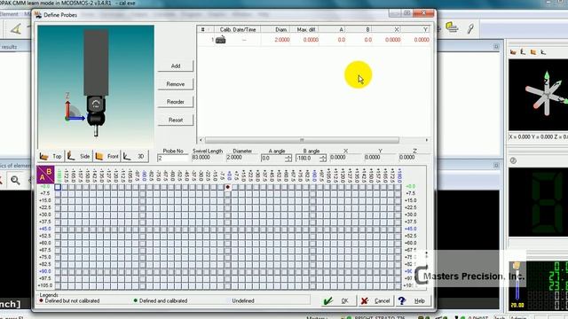This screenshot has width=568, height=319.
Task: Click 'Defined but not calibrated' legend text
Action: (72, 300)
